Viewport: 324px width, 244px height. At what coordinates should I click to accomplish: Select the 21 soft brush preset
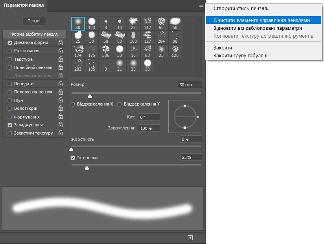click(120, 66)
